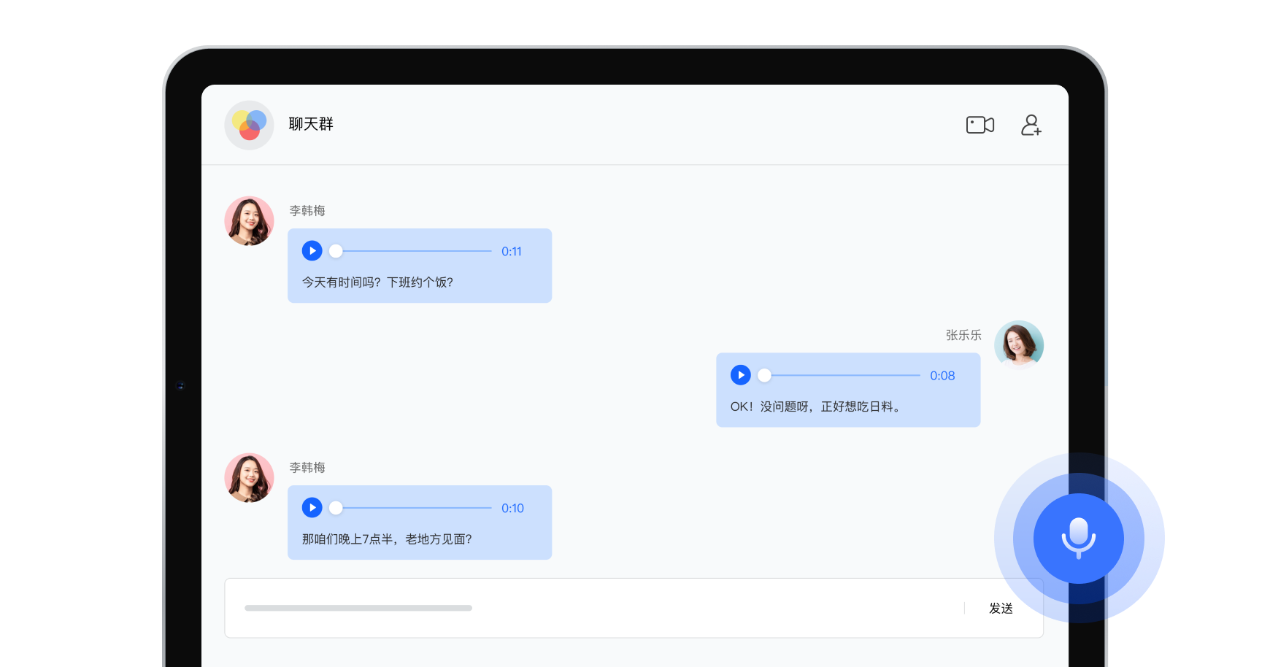Click the 0:08 duration label

(942, 376)
